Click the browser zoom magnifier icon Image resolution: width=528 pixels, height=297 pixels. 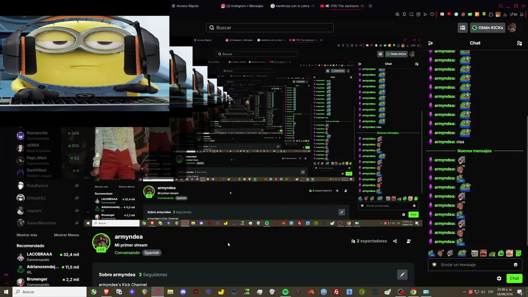pyautogui.click(x=398, y=14)
